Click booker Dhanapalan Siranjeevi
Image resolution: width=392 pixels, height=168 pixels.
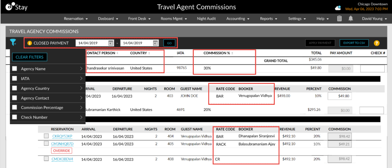256,136
